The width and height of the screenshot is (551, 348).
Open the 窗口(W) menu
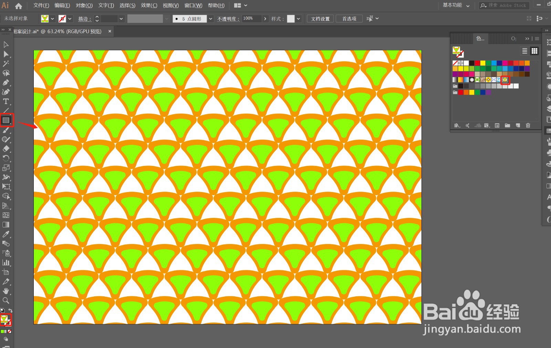click(193, 6)
